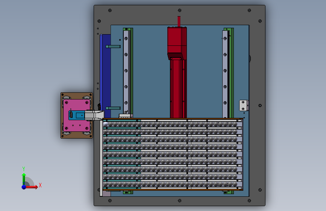The height and width of the screenshot is (211, 326).
Task: Pick the bottom row of steel balls
Action: click(x=170, y=184)
